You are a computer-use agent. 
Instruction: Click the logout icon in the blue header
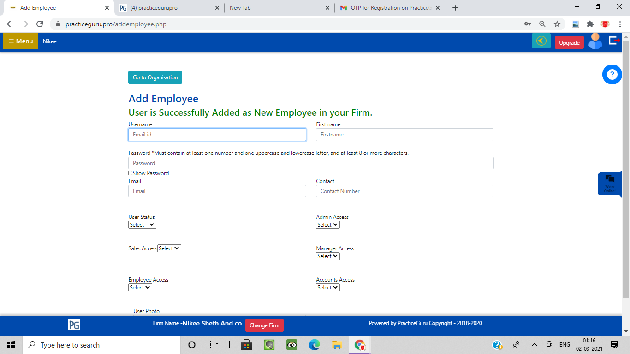(x=614, y=41)
